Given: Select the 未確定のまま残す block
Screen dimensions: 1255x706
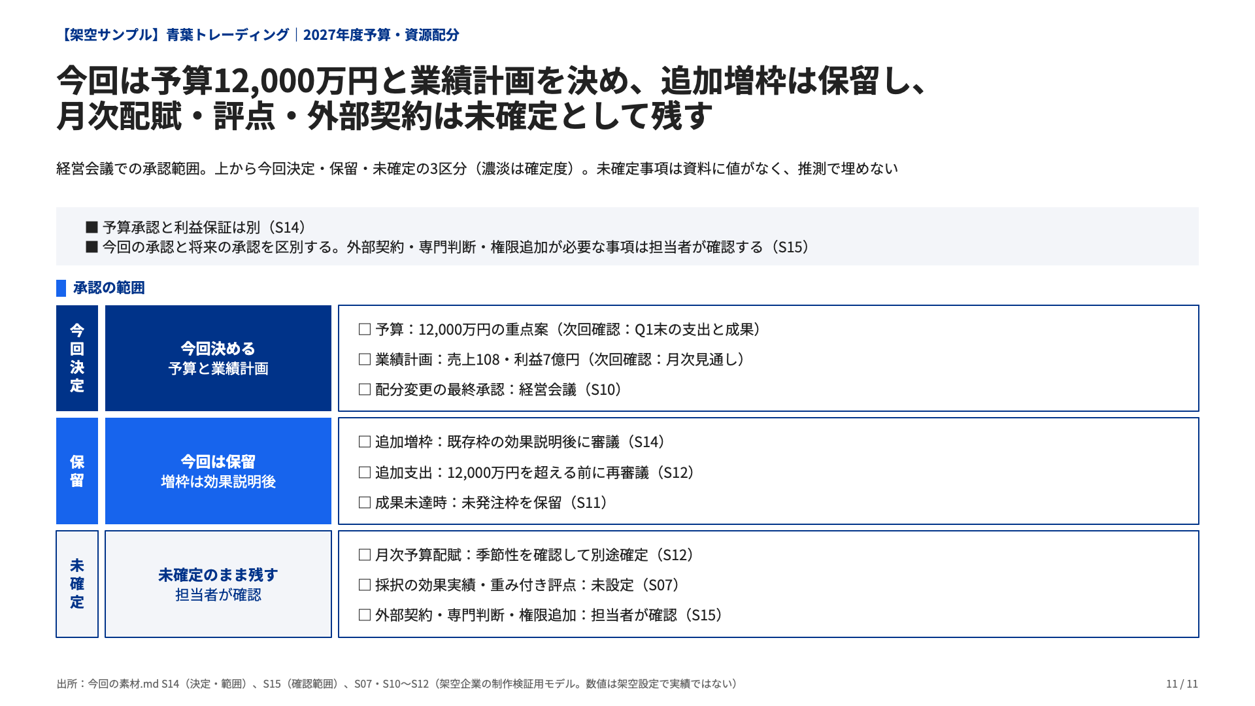Looking at the screenshot, I should click(x=218, y=584).
